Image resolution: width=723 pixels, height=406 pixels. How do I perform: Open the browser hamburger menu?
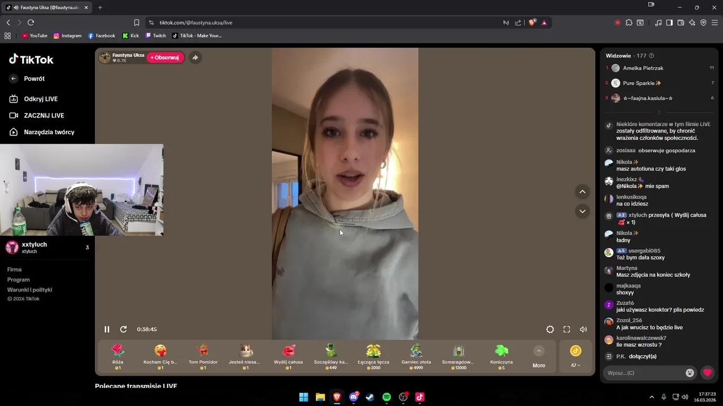pos(715,23)
